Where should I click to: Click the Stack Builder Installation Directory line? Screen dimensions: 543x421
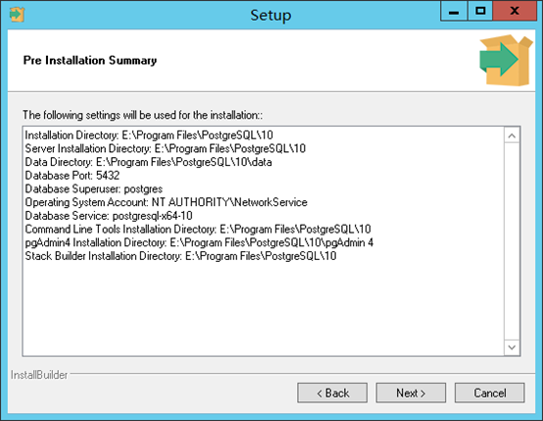click(x=180, y=256)
